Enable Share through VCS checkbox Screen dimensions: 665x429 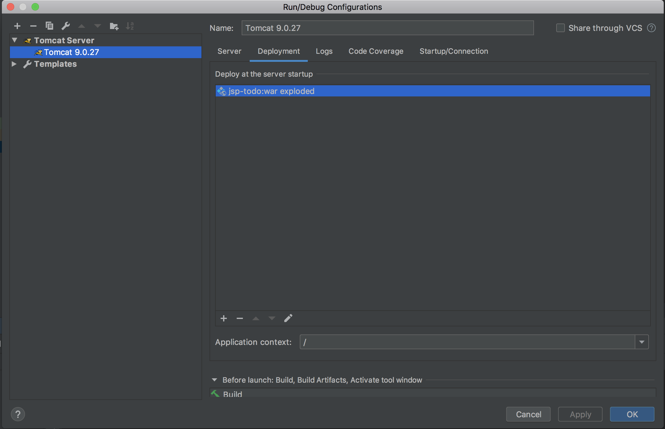coord(560,28)
